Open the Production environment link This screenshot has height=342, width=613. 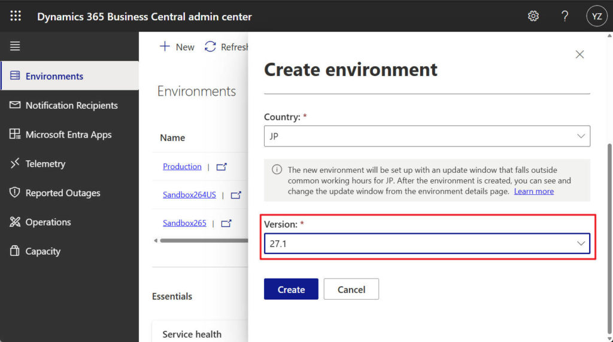click(x=182, y=167)
